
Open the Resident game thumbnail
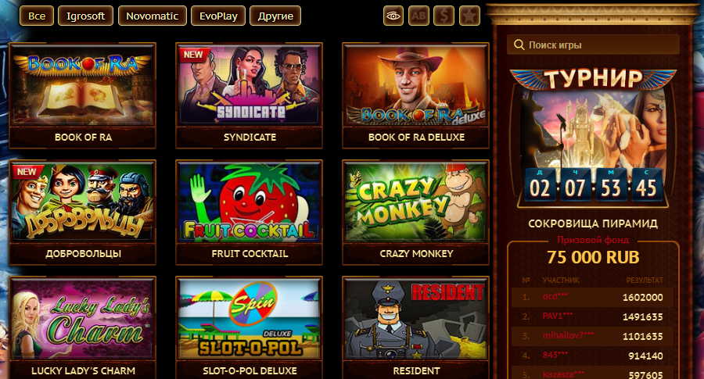pos(416,319)
